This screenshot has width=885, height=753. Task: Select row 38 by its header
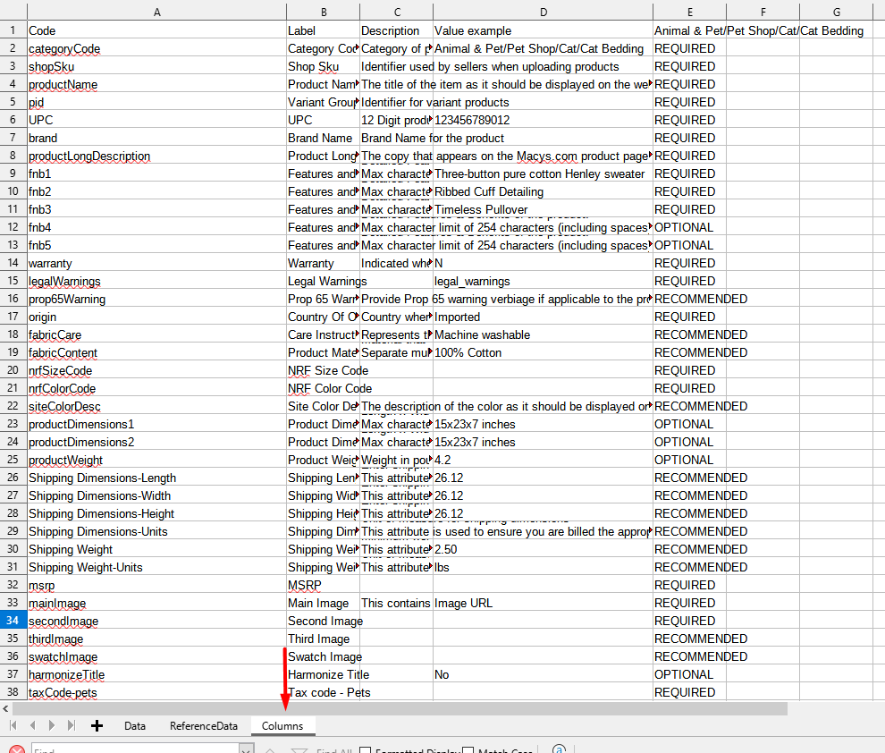[13, 692]
